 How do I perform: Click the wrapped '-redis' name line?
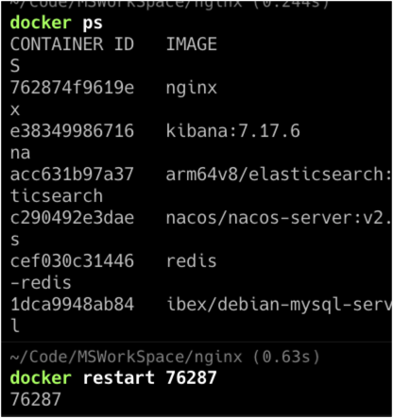(x=41, y=283)
